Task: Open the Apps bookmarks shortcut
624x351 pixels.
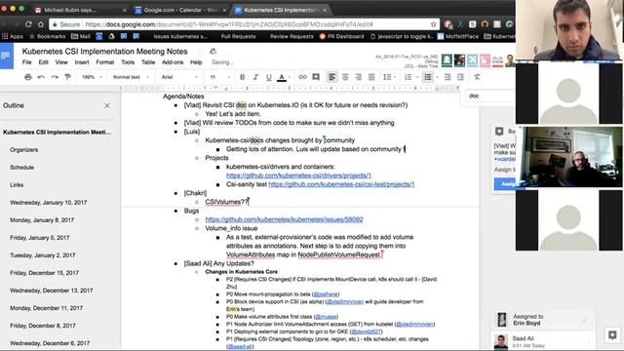Action: pos(13,36)
